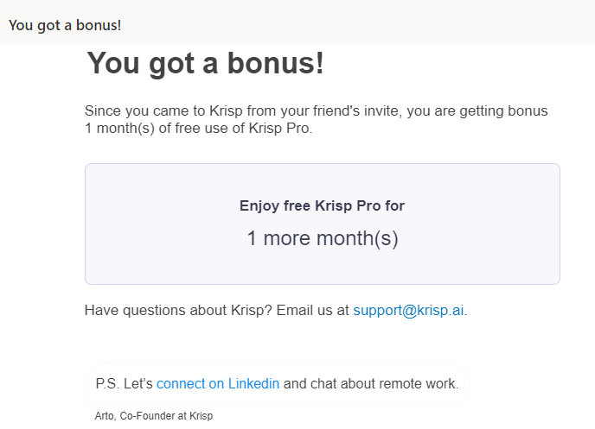Click the and chat about remote work text
The width and height of the screenshot is (595, 429).
point(371,383)
